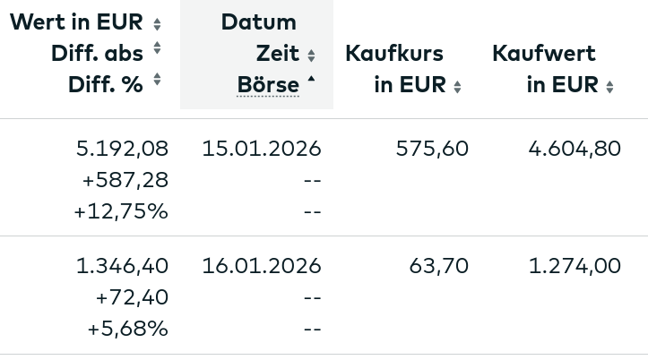Select the 1.346,40 value cell
The width and height of the screenshot is (648, 360).
pyautogui.click(x=123, y=266)
